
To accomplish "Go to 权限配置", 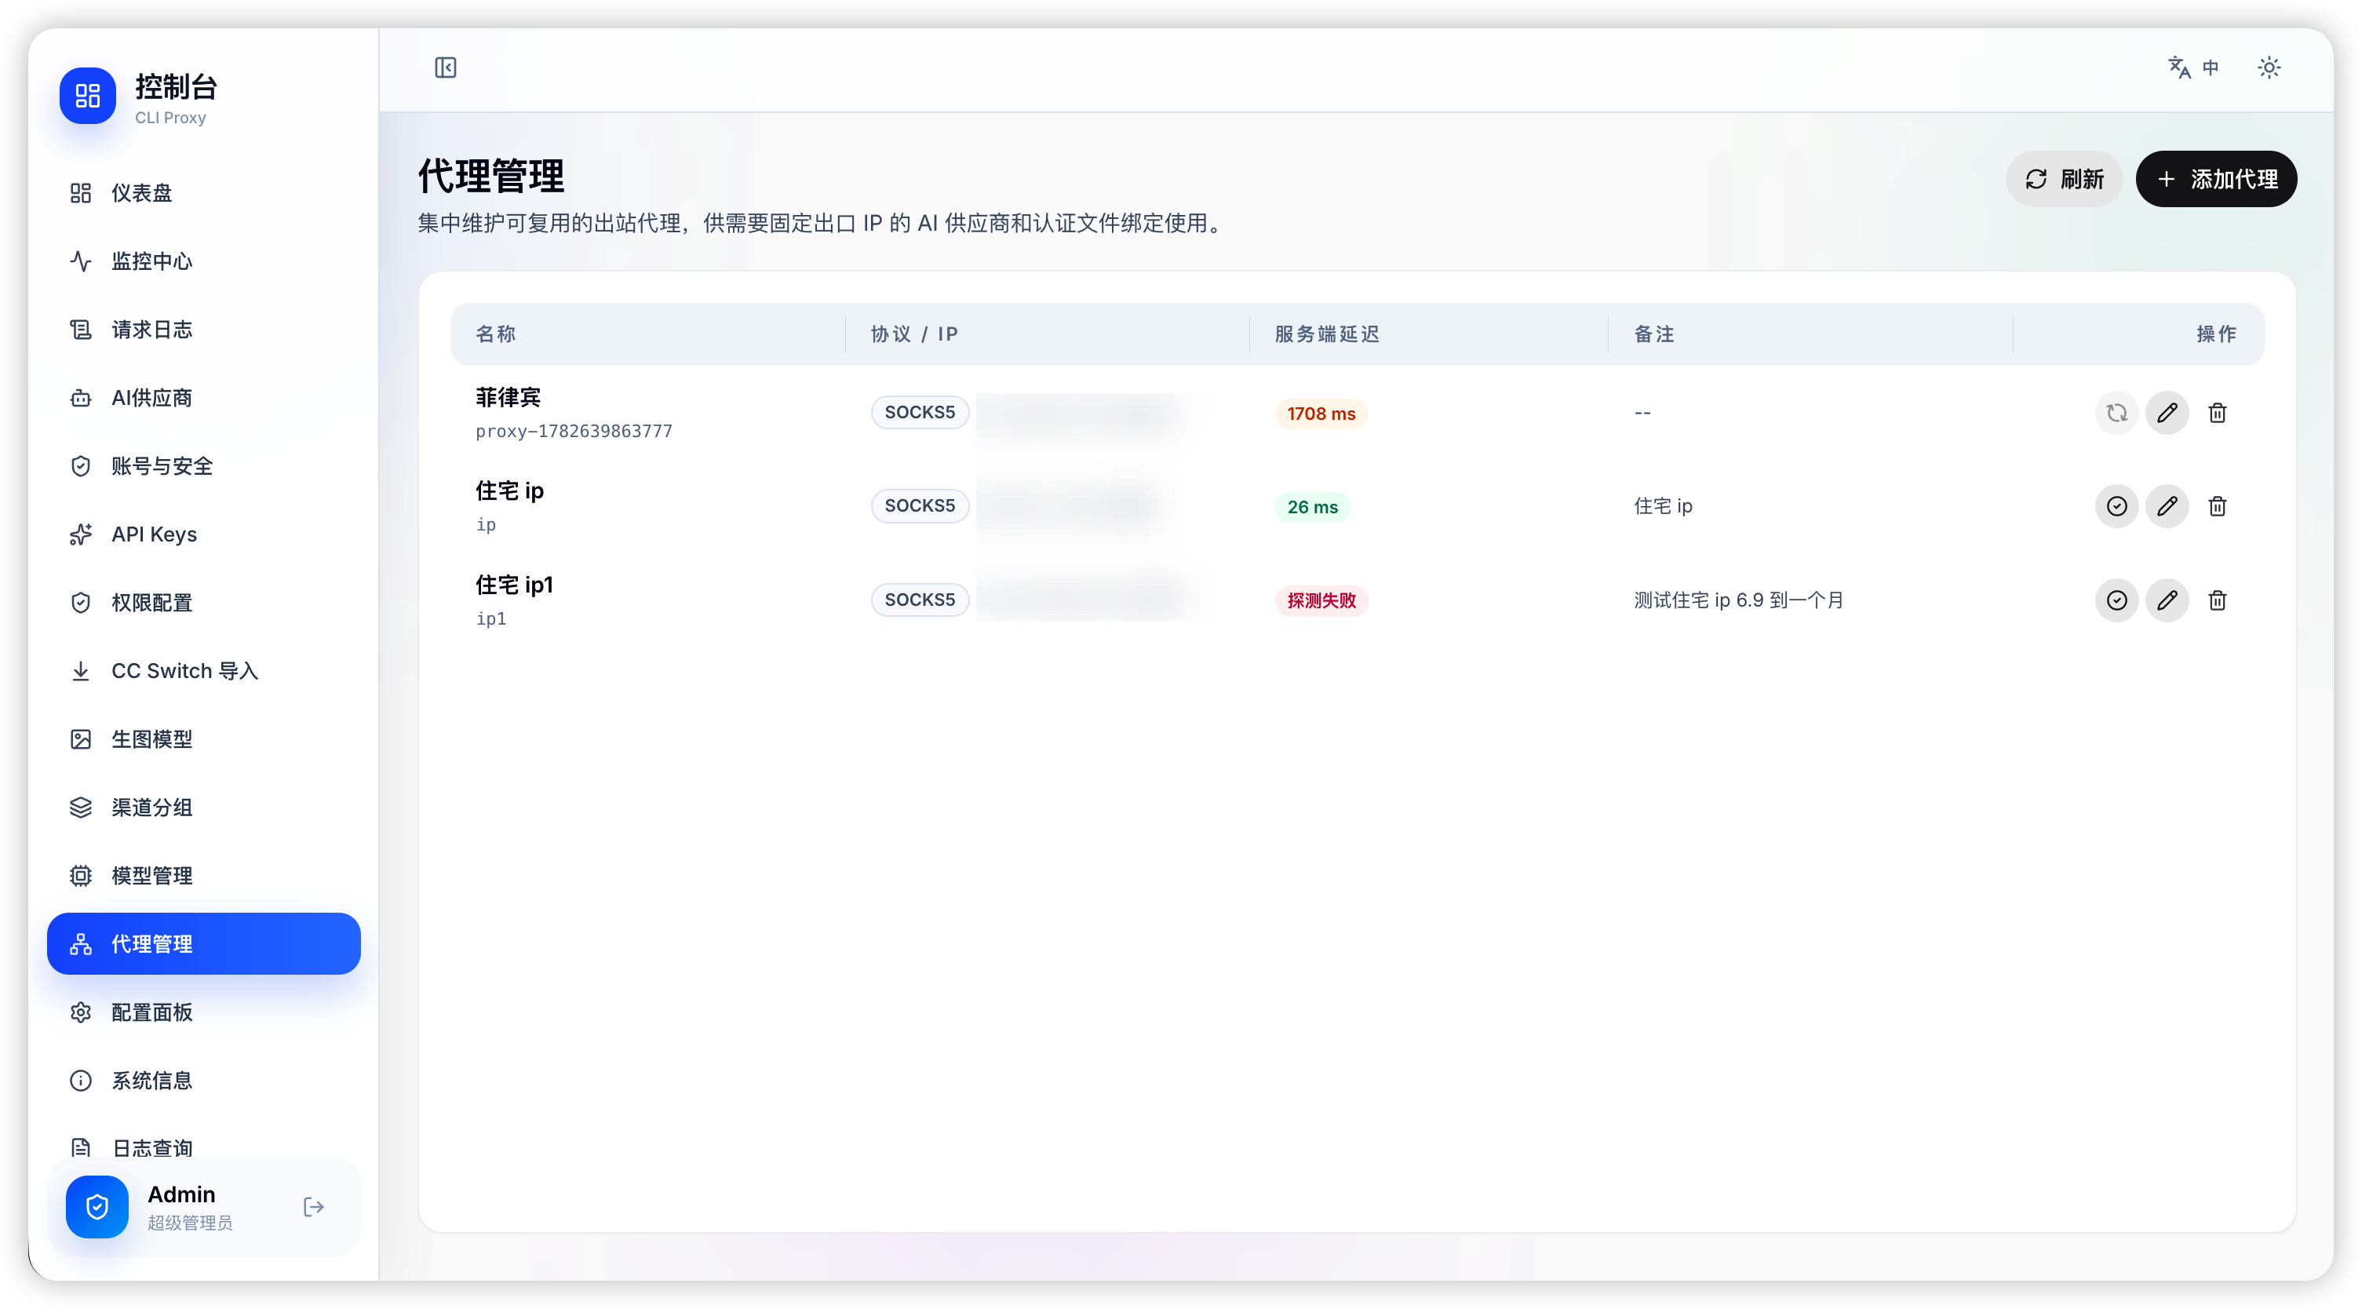I will [x=203, y=603].
